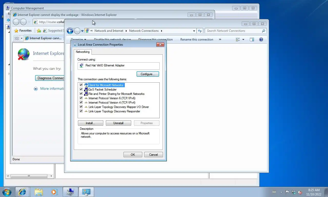Toggle Link-Layer Topology Discovery Responder checkbox
The image size is (328, 197).
[x=81, y=111]
